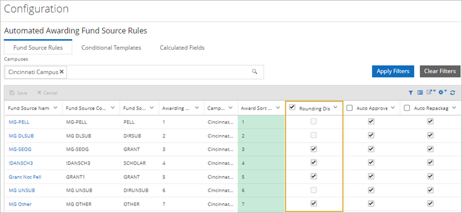The height and width of the screenshot is (213, 462).
Task: Open the MG UNSUB fund source link
Action: coord(22,190)
